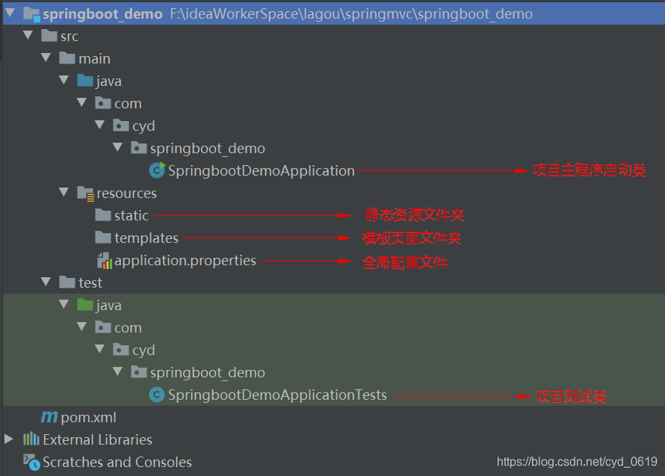Select the main folder label
Screen dimensions: 665x476
[95, 58]
